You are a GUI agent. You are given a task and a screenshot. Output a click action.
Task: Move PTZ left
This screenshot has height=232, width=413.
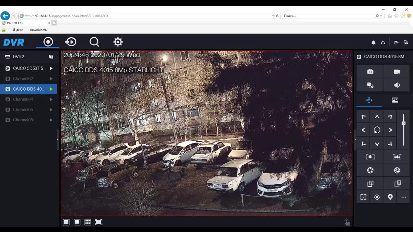(x=363, y=130)
